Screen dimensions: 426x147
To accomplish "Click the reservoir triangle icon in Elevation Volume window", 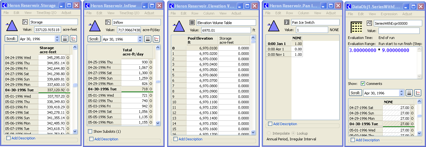I will (179, 26).
